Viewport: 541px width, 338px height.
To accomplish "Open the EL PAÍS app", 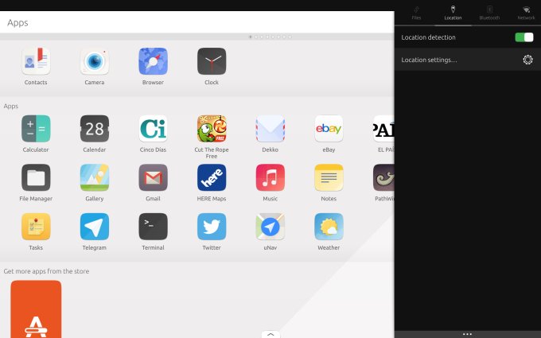I will click(383, 129).
